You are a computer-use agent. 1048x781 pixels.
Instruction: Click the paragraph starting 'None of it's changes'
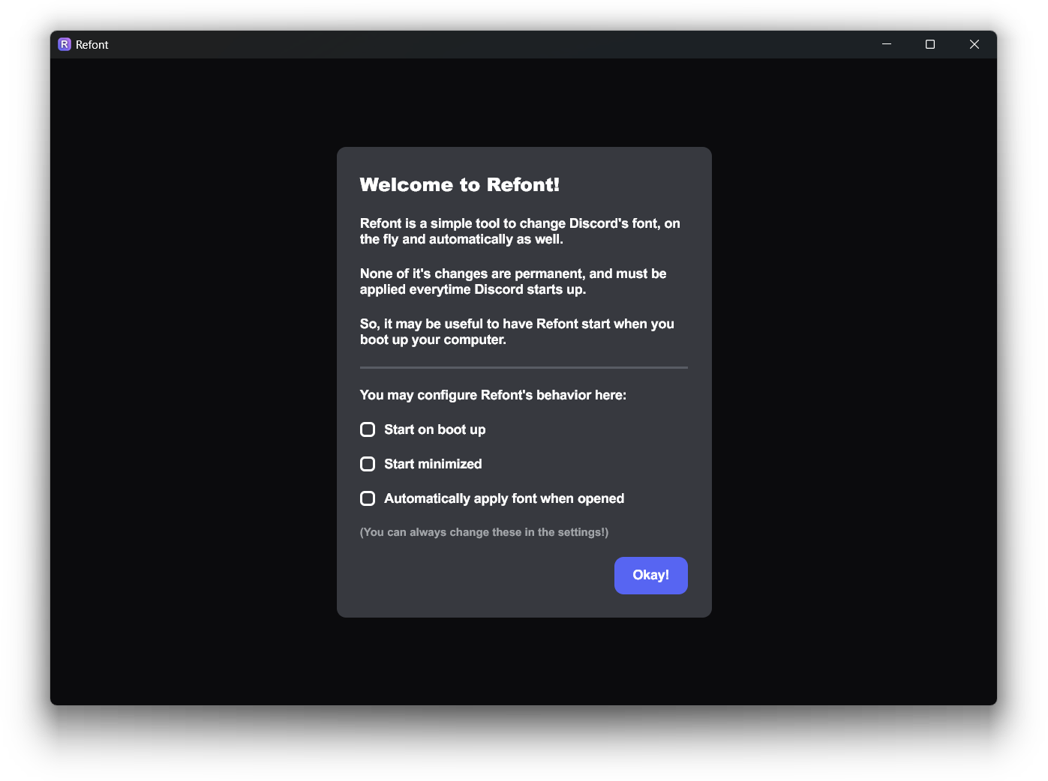tap(513, 281)
